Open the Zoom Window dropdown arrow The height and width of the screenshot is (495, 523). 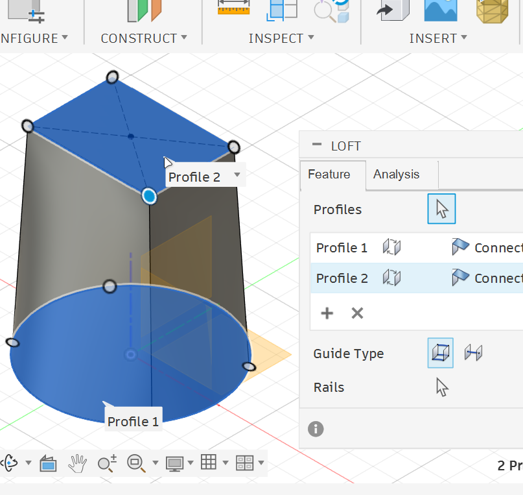coord(155,463)
